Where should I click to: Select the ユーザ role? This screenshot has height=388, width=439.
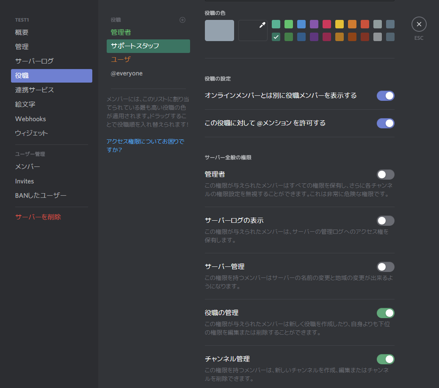point(149,60)
